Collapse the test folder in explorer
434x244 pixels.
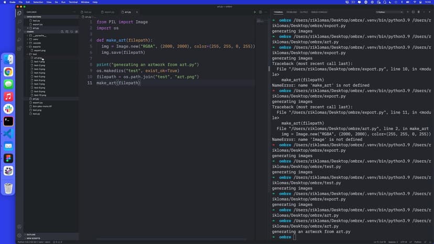pos(34,54)
